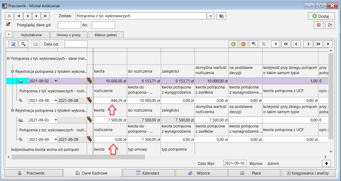Screen dimensions: 341x181
Task: Open date dropdown for 2021-09-08
Action: point(56,100)
